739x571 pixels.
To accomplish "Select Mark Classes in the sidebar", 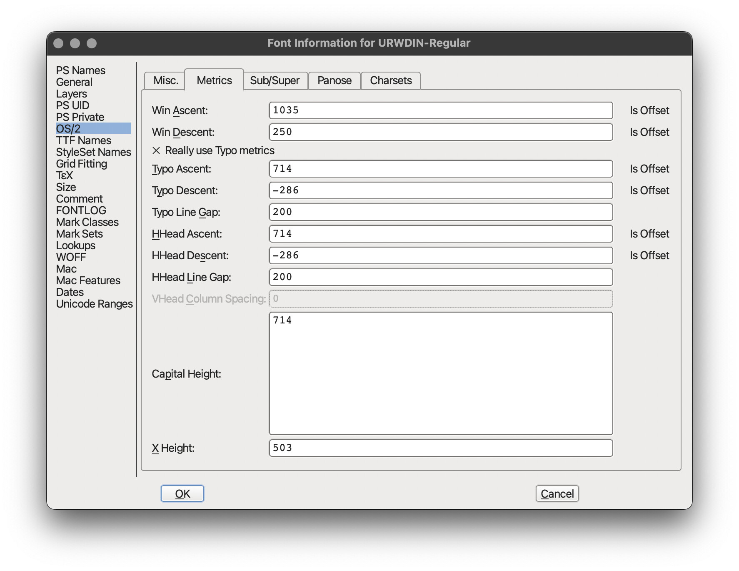I will click(87, 222).
